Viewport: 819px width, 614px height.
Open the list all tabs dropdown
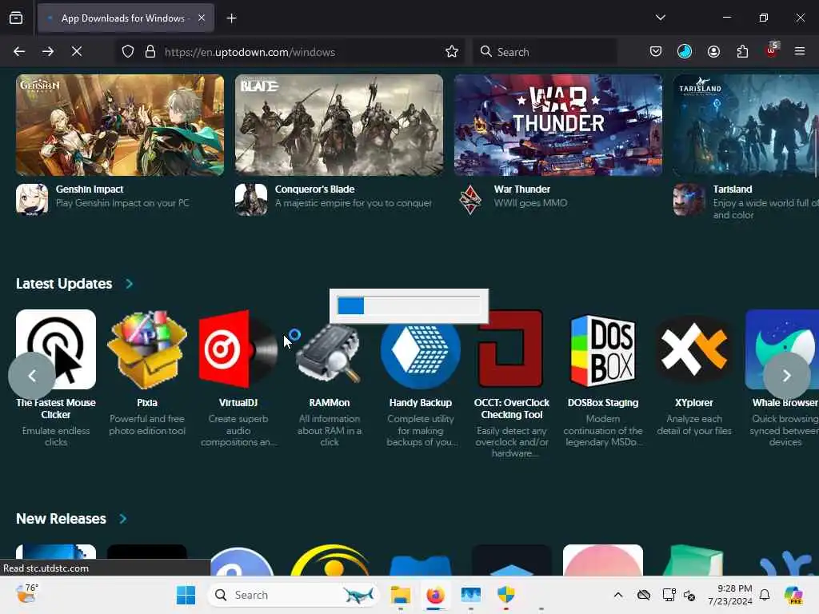pos(660,18)
